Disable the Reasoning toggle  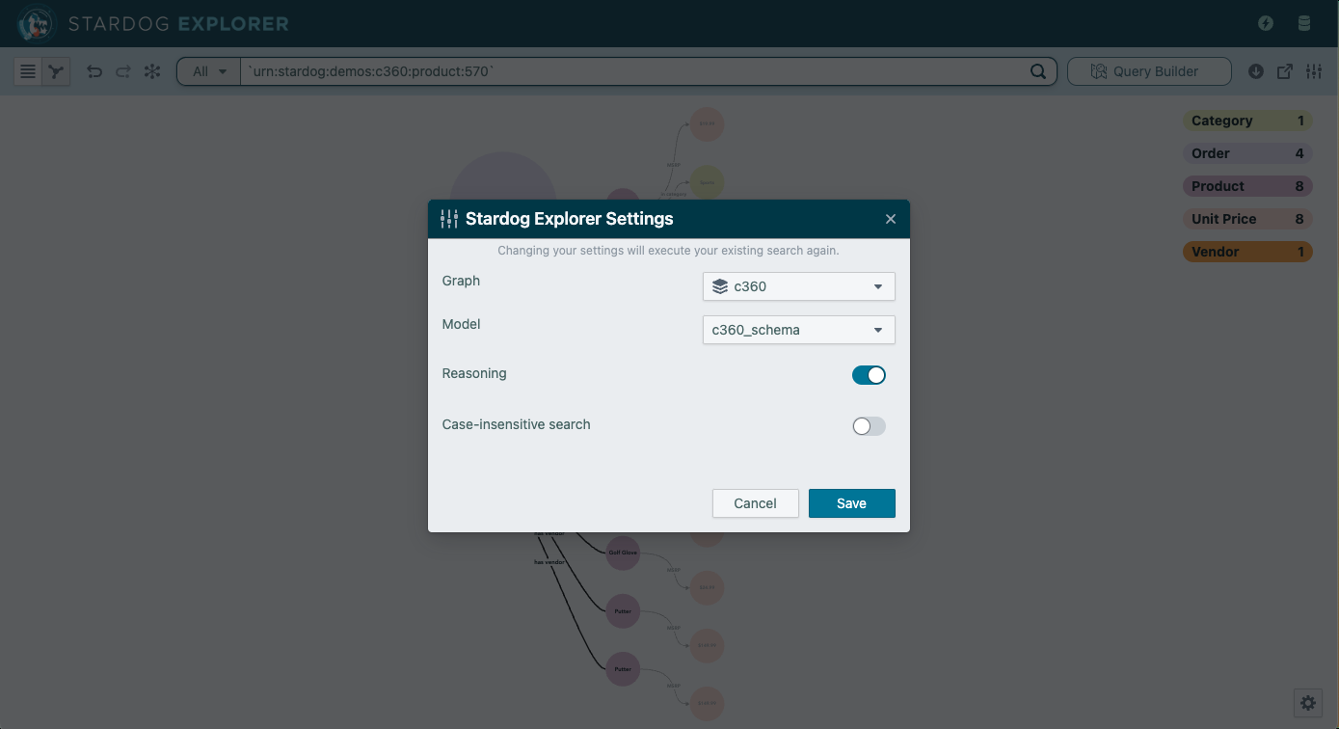pos(868,374)
